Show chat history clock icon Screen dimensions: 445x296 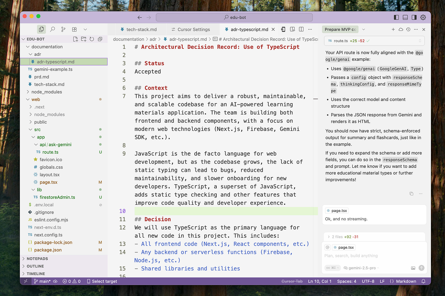[408, 29]
